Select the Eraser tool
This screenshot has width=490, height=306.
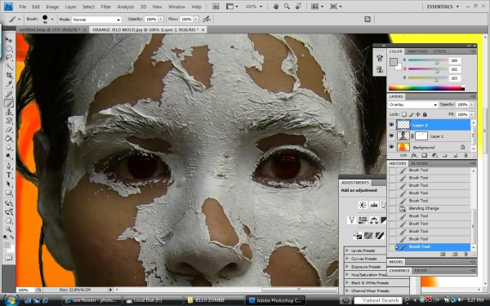click(8, 129)
